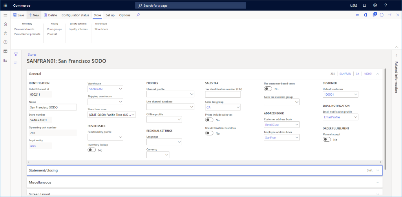Open the settings gear icon
The width and height of the screenshot is (402, 197).
pyautogui.click(x=375, y=5)
